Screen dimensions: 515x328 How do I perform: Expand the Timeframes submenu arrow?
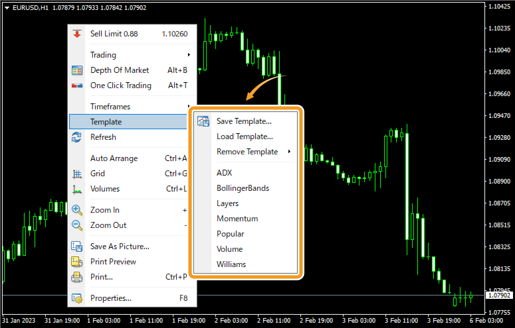(x=188, y=106)
